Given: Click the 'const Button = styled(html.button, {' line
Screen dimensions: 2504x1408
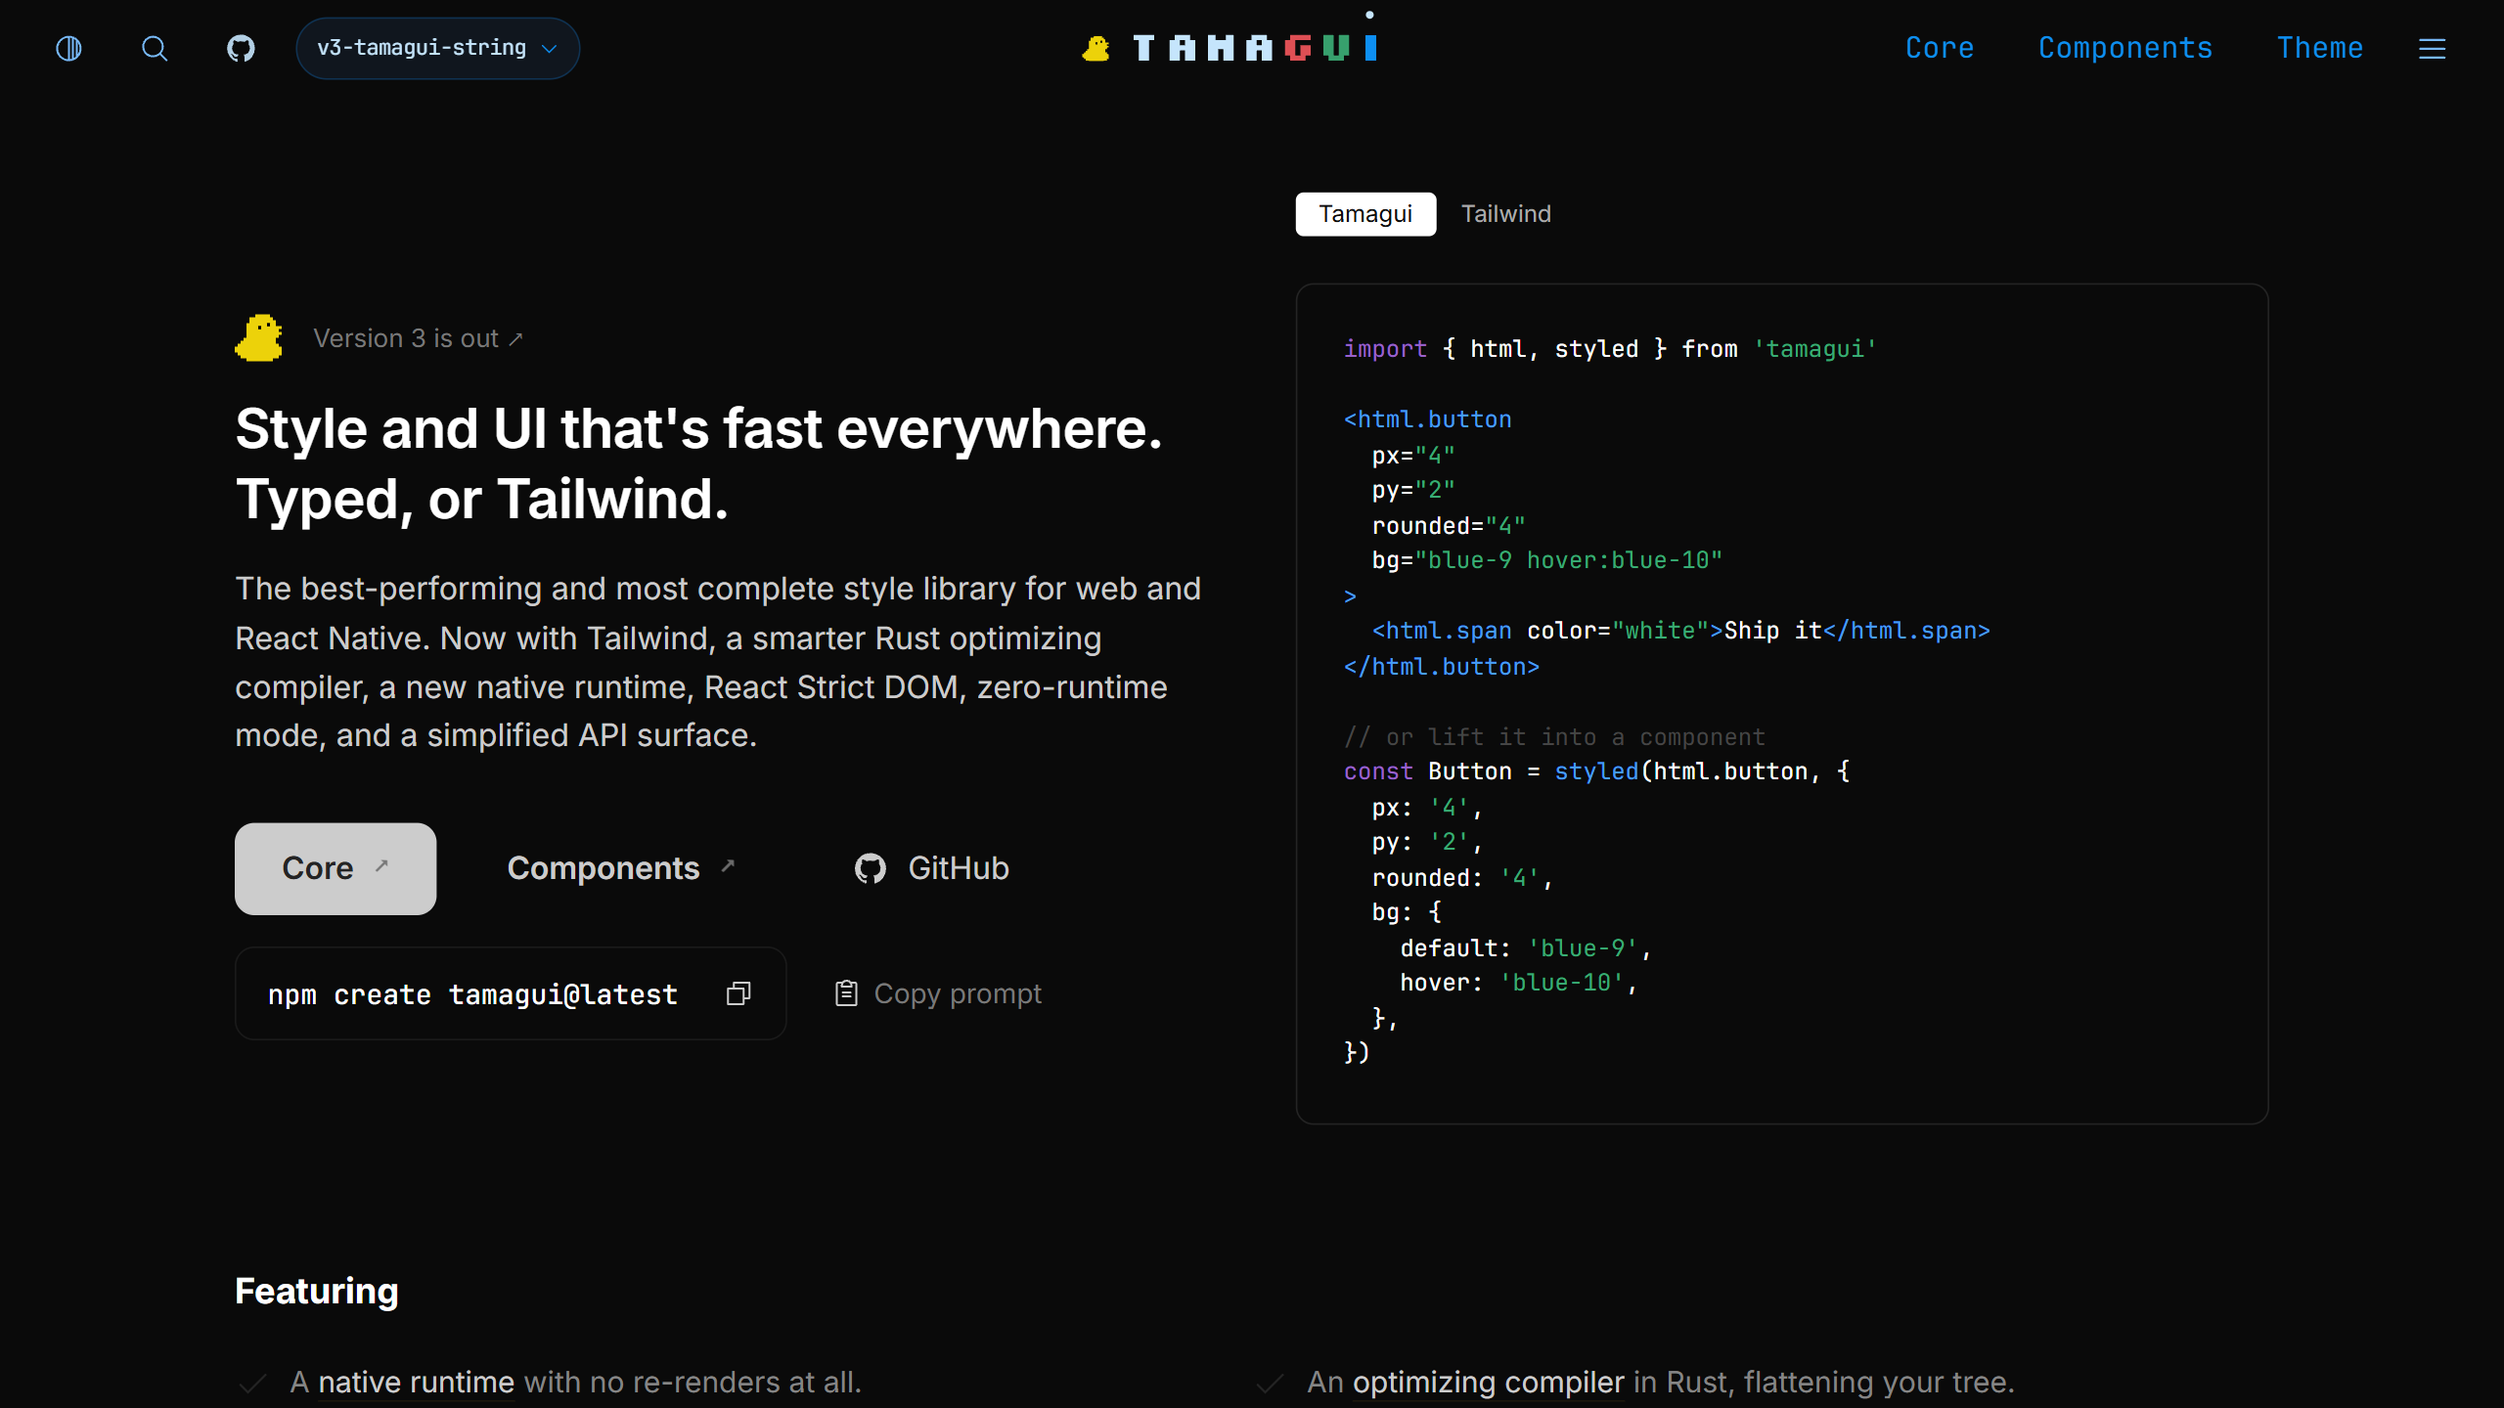Looking at the screenshot, I should pyautogui.click(x=1596, y=771).
